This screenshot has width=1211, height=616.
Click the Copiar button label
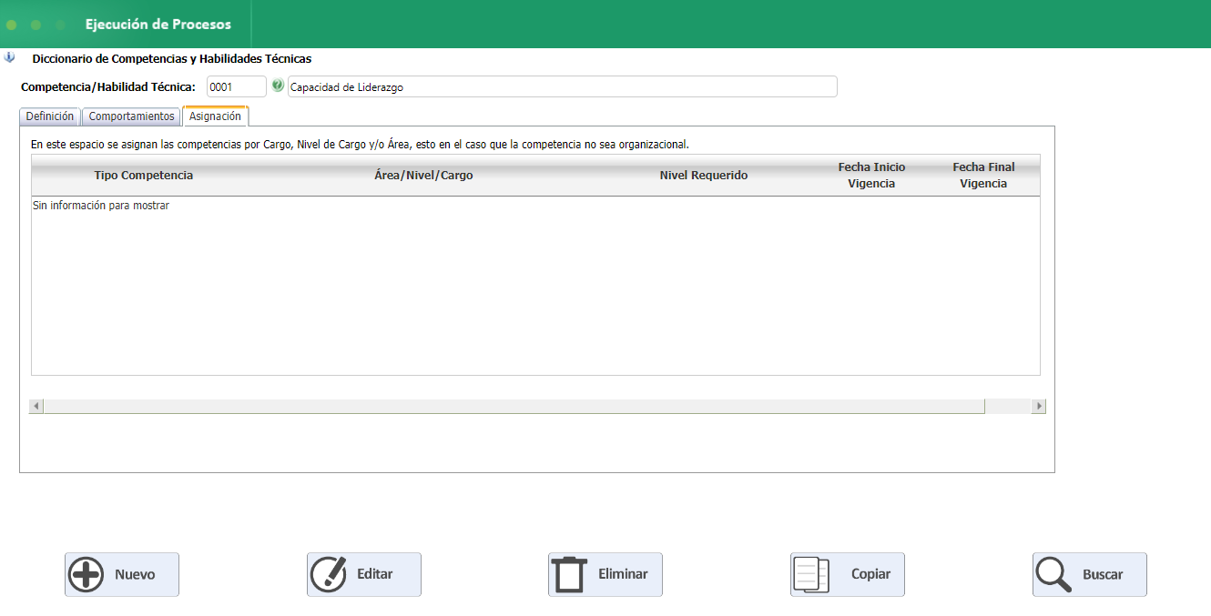(x=871, y=575)
